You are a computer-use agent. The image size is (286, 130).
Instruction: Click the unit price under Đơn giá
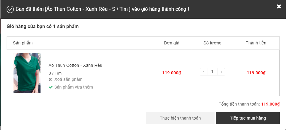pyautogui.click(x=171, y=73)
